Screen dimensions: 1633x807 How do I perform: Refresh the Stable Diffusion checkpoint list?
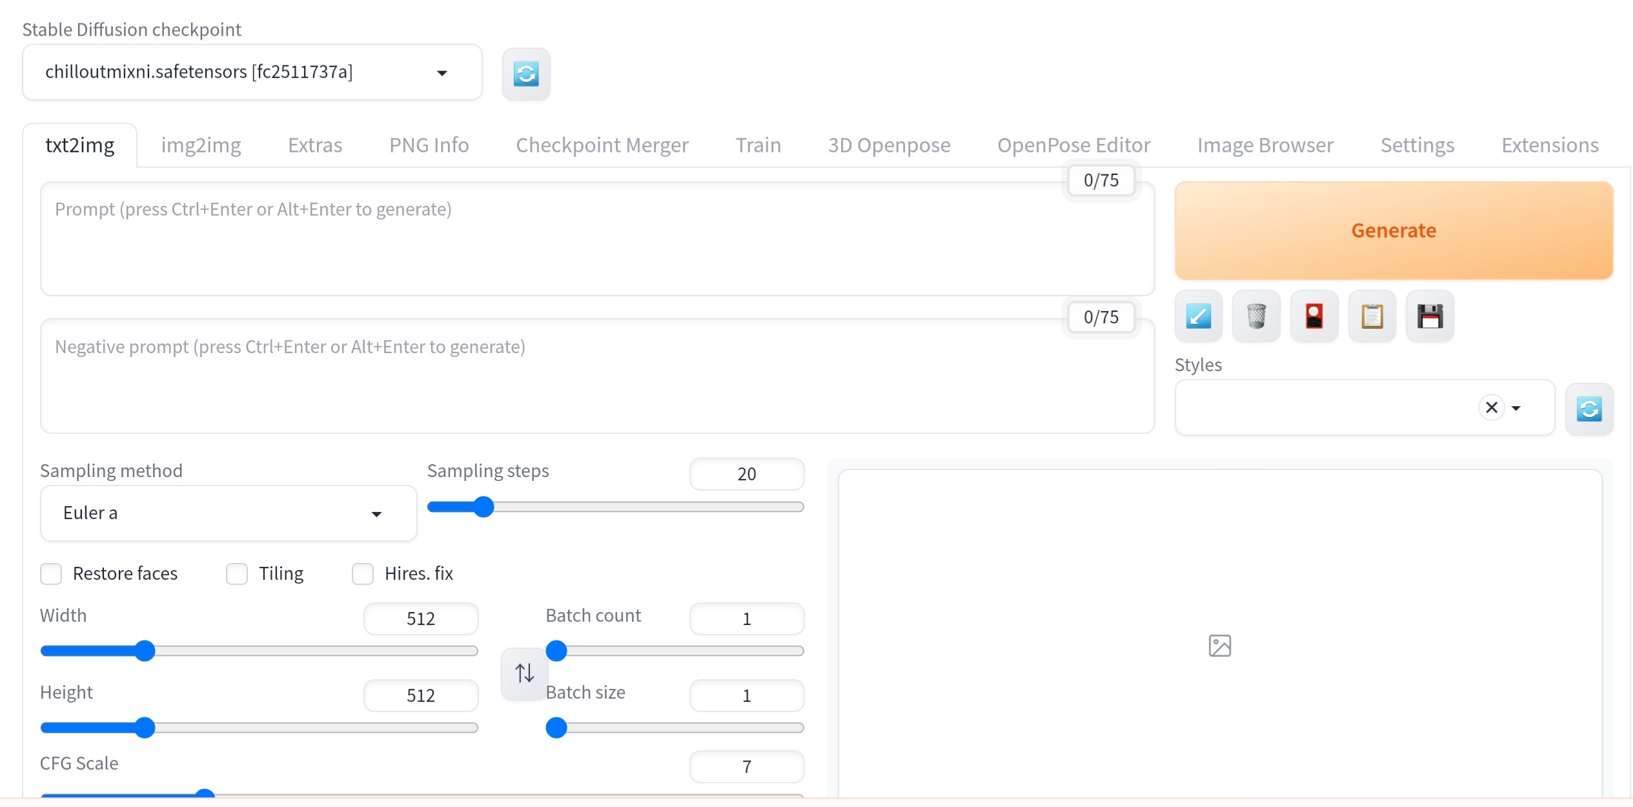point(526,74)
